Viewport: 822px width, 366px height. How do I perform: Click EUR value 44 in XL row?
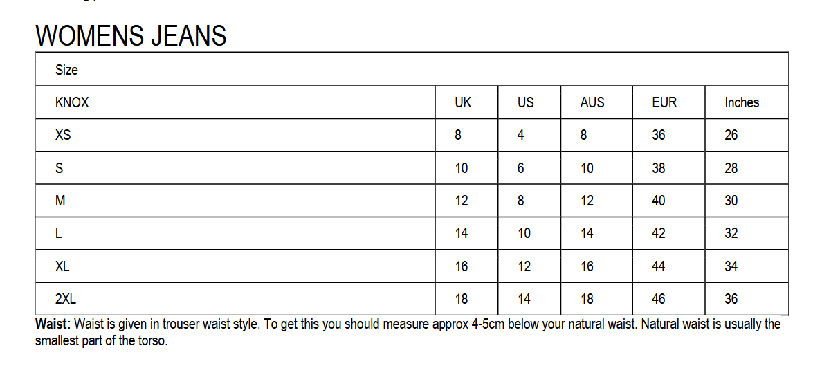point(659,266)
